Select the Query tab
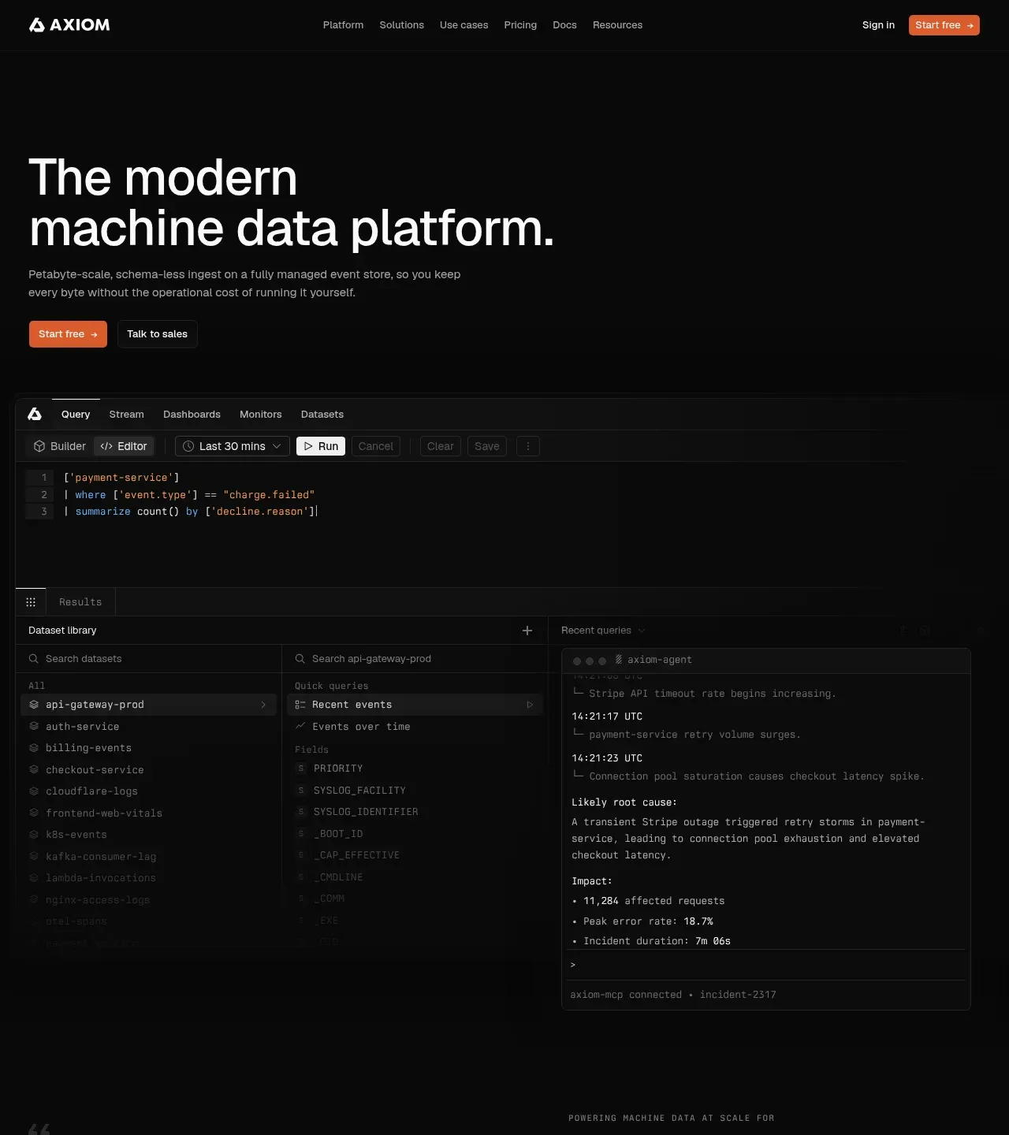Viewport: 1009px width, 1135px height. 76,415
